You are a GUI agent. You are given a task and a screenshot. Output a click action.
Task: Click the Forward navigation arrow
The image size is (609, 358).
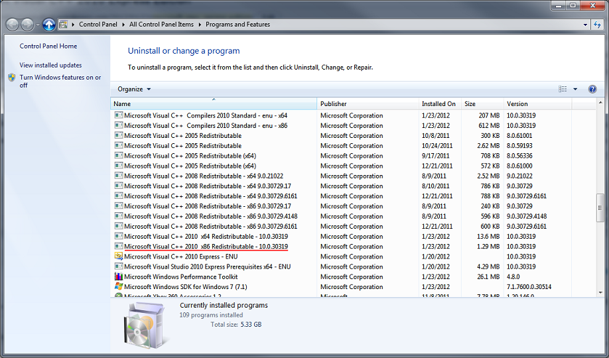click(x=27, y=25)
